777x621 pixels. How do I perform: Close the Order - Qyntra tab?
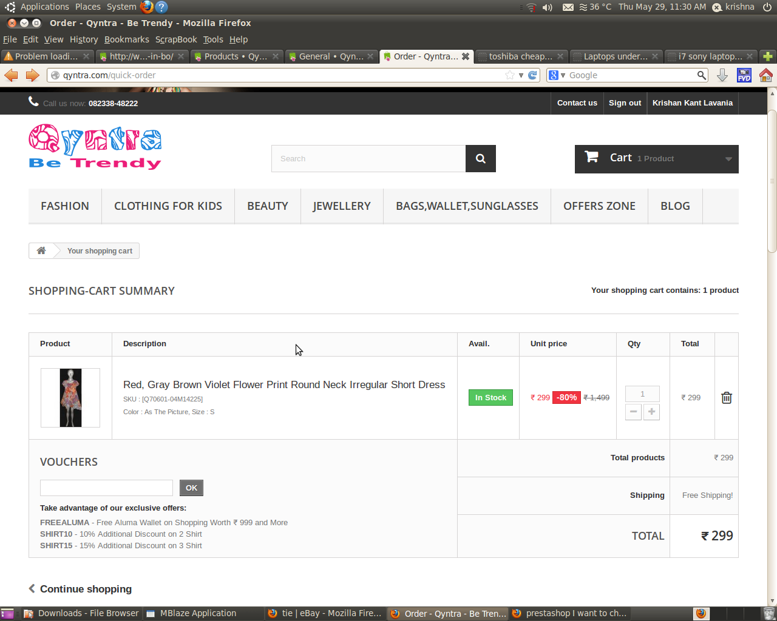click(466, 56)
